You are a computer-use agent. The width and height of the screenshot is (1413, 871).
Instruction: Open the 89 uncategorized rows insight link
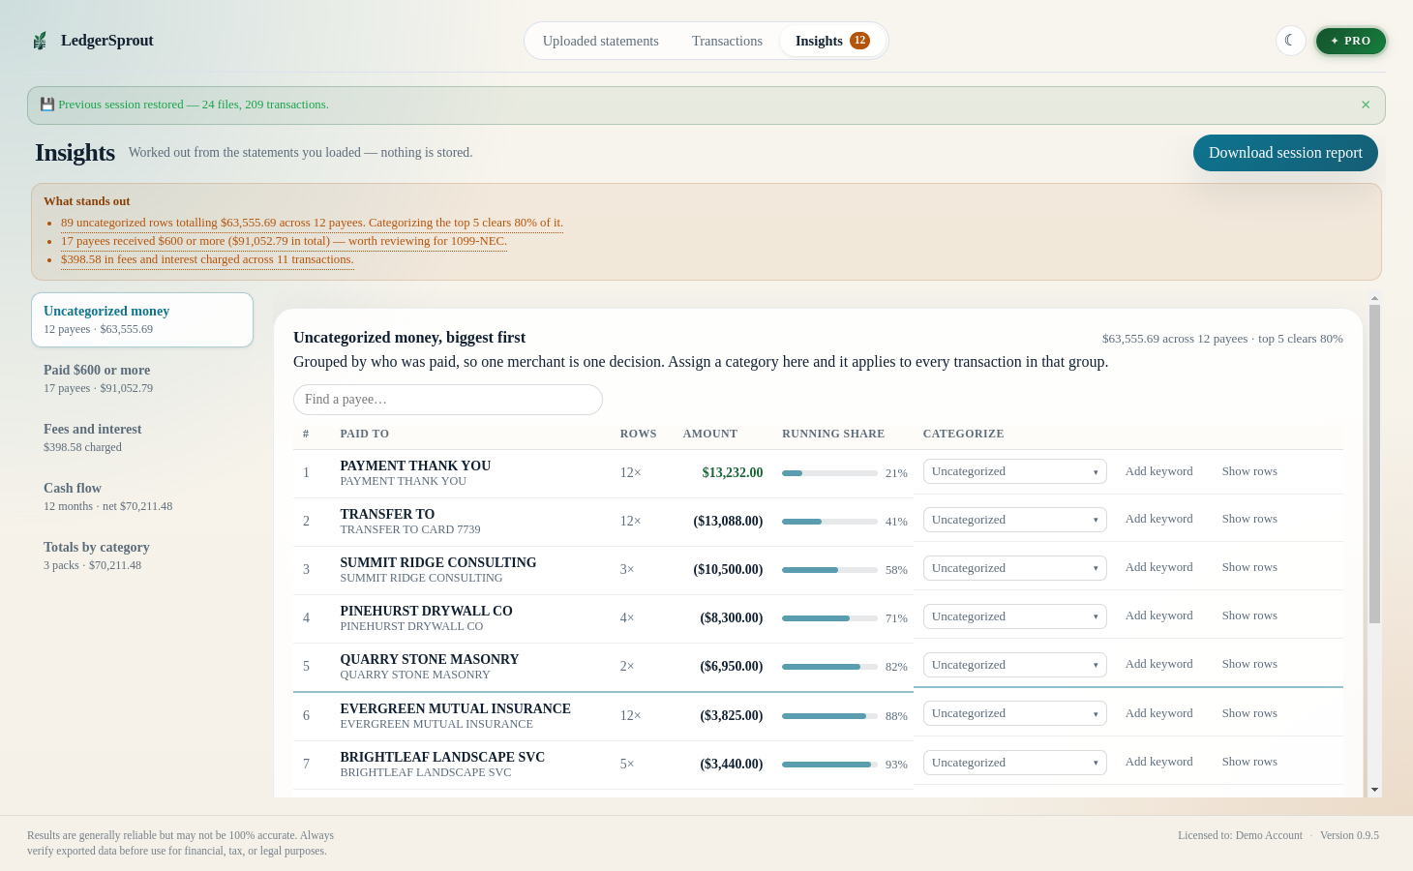[312, 223]
